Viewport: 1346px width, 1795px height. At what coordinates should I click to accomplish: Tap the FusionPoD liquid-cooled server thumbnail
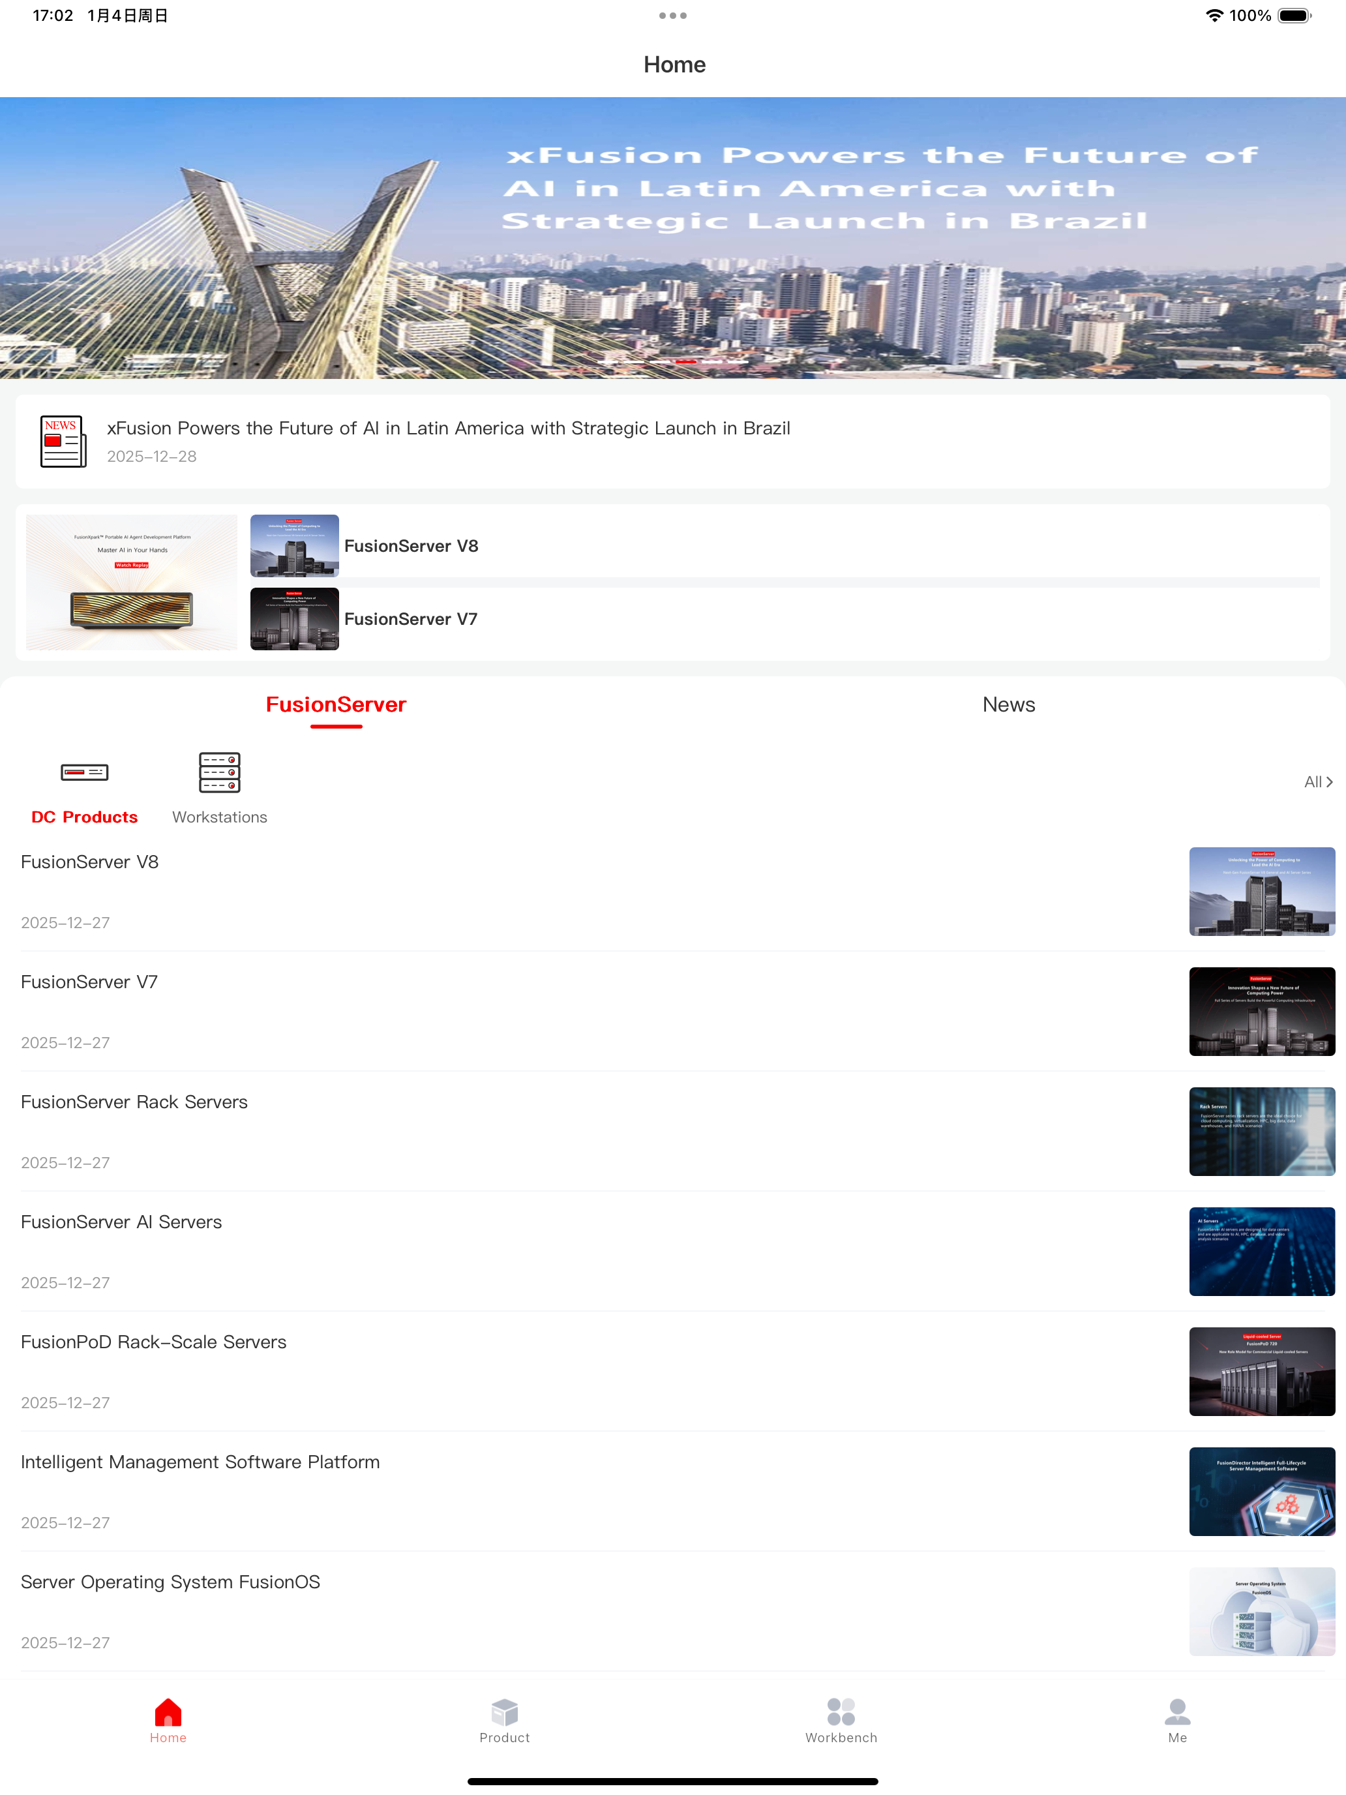tap(1262, 1372)
